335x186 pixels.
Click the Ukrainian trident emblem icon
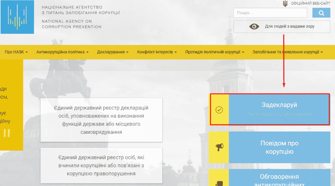pos(285,3)
